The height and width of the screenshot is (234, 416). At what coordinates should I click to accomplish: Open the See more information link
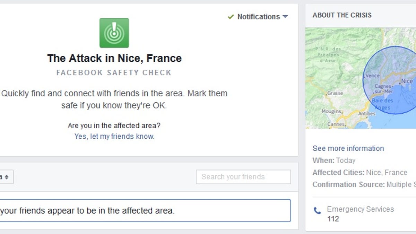point(348,148)
